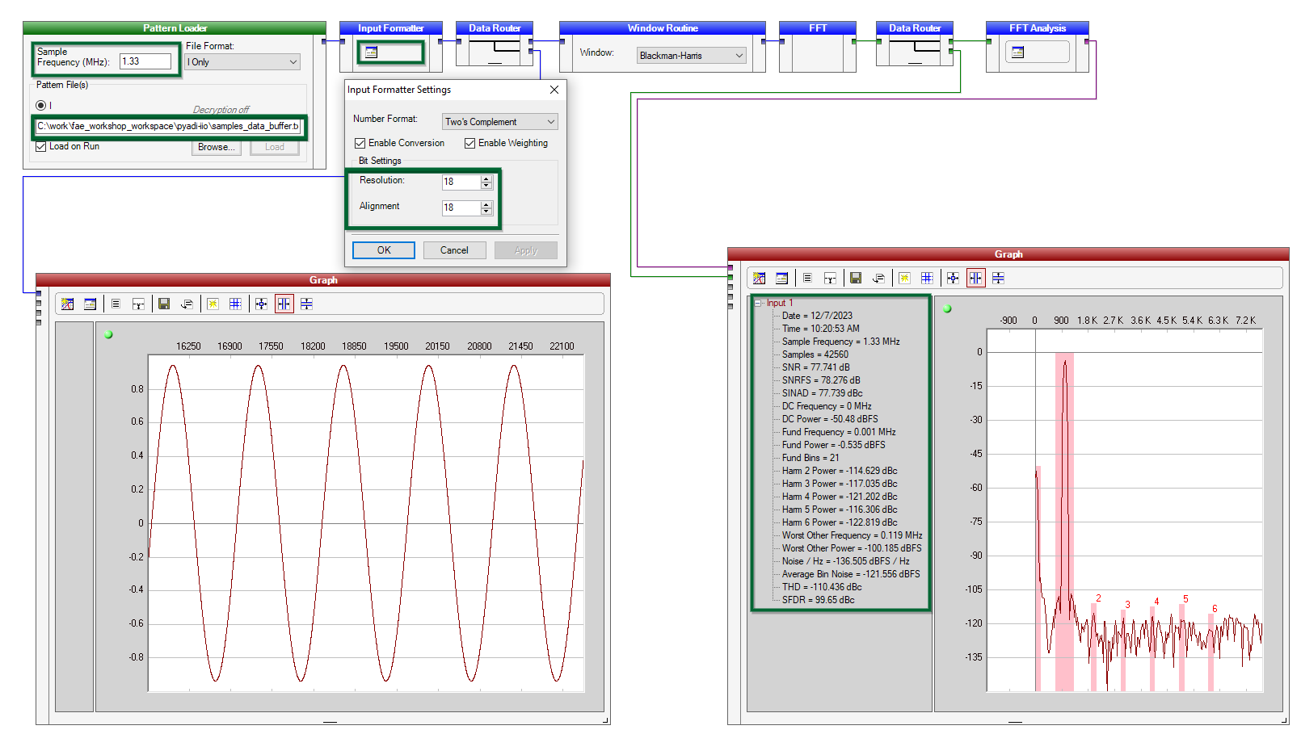Open the Number Format dropdown
Screen dimensions: 1301x734
tap(499, 122)
